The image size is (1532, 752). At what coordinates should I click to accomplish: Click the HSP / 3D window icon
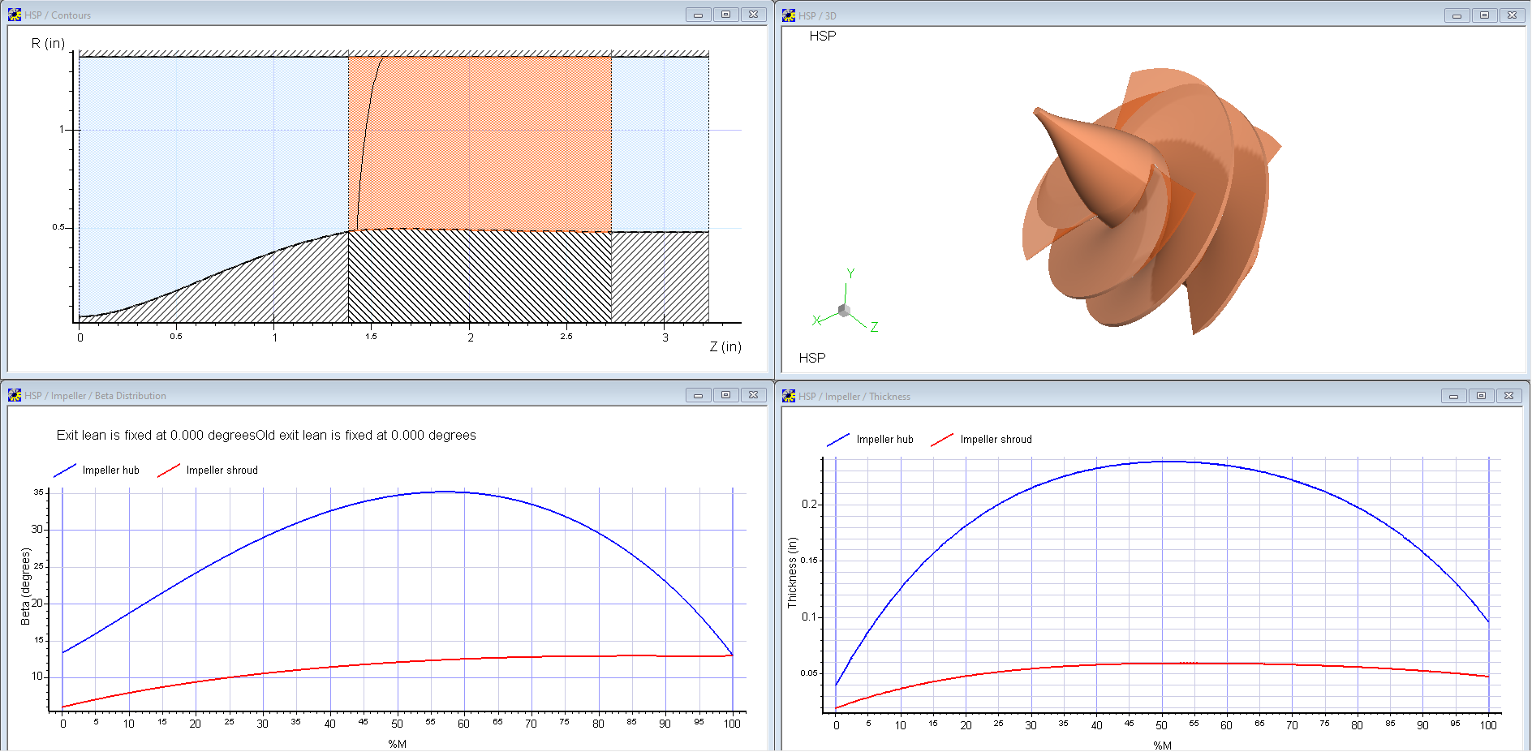pyautogui.click(x=789, y=15)
